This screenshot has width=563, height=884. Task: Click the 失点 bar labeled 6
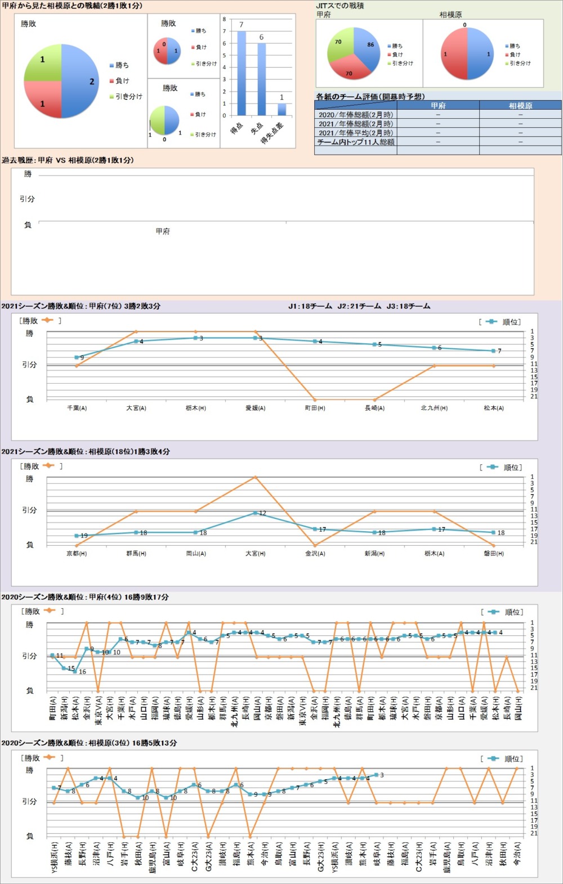262,79
